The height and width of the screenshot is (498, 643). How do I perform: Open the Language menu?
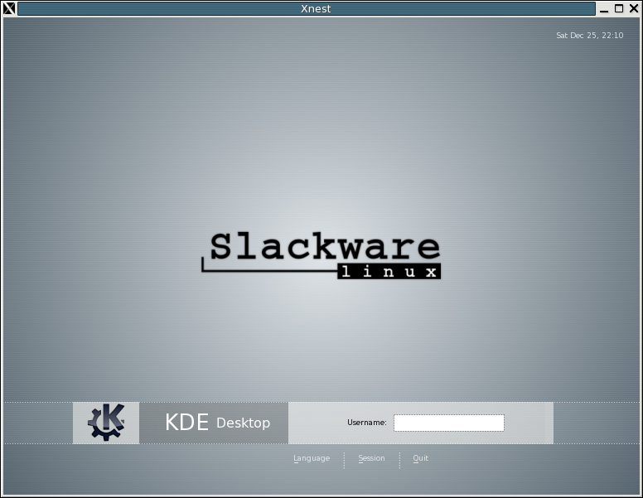click(x=312, y=458)
